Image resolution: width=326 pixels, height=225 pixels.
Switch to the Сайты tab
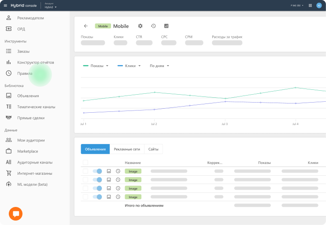click(153, 149)
